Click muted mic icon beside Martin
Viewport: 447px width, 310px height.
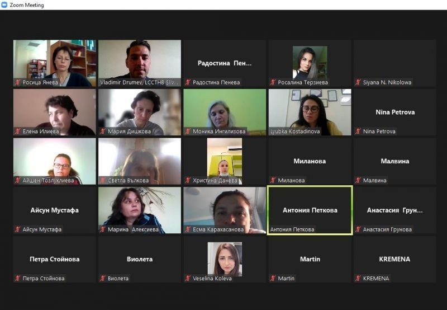pos(273,278)
